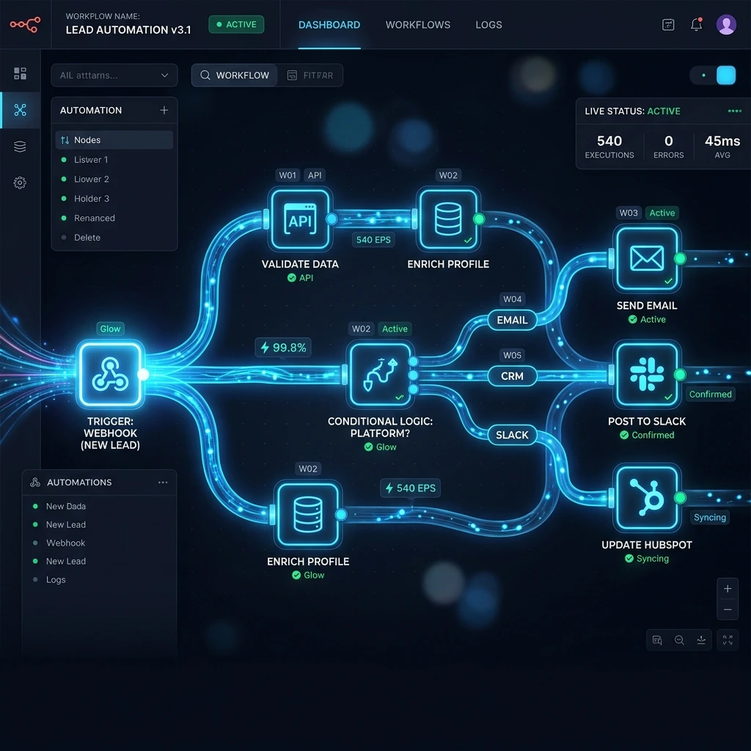The image size is (751, 751).
Task: Toggle the Delete item status dot
Action: (x=64, y=238)
